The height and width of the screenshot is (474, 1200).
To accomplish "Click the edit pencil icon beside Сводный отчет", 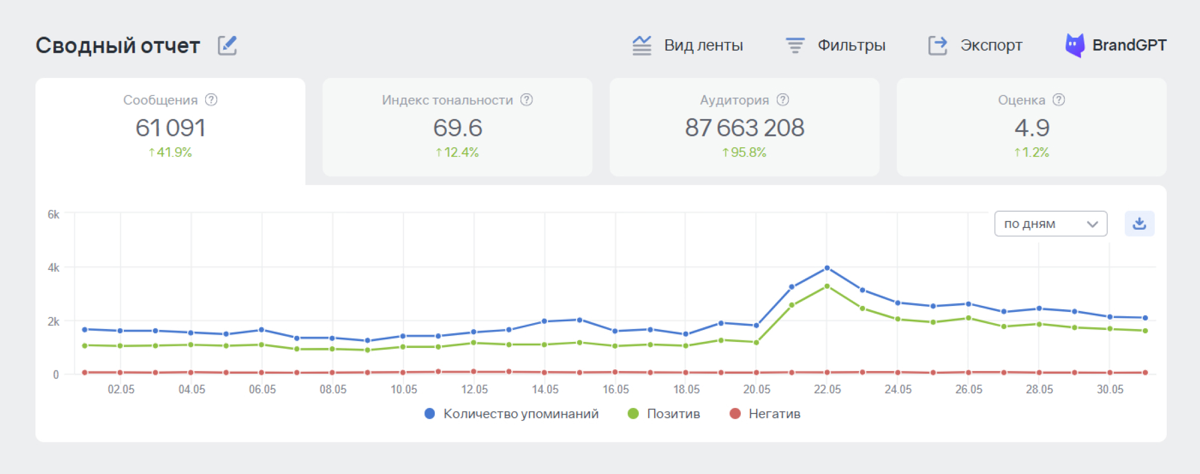I will [227, 45].
